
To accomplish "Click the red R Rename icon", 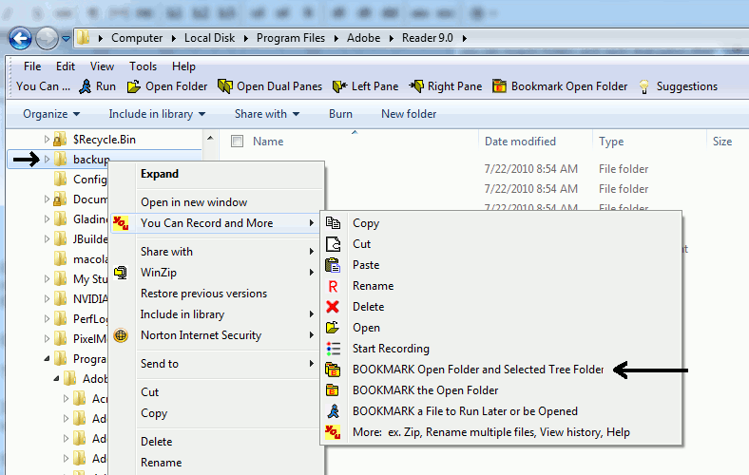I will (333, 286).
